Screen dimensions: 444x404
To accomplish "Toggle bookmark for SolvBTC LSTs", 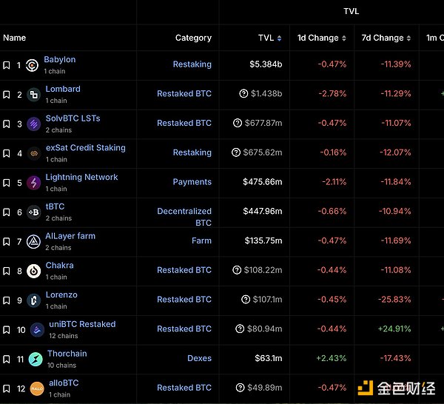I will coord(7,124).
